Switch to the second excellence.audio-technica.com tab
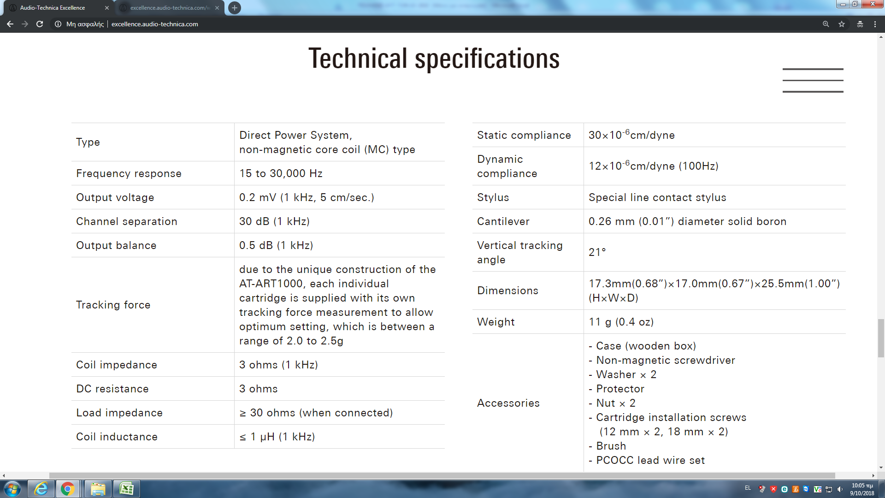Viewport: 885px width, 498px height. click(x=168, y=8)
